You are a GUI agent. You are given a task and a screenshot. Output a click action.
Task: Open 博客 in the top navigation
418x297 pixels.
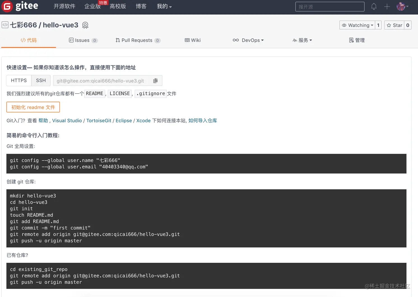141,6
